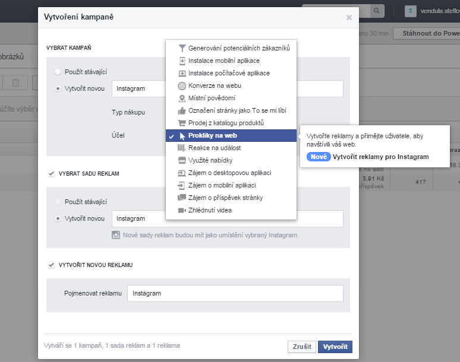Click the Reakce na událost calendar icon
This screenshot has width=460, height=362.
coord(182,148)
